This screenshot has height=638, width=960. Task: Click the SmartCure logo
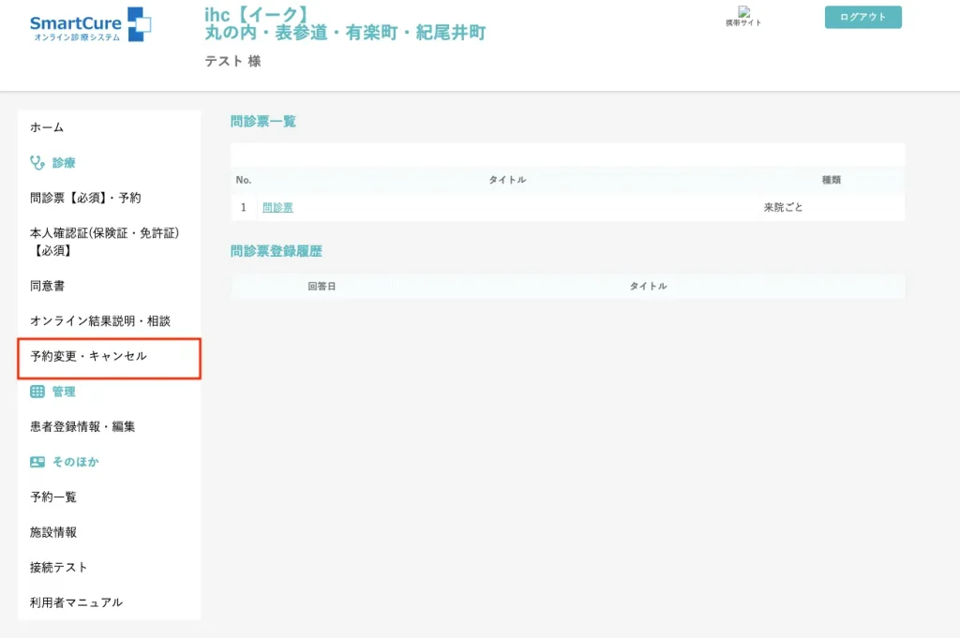point(90,25)
